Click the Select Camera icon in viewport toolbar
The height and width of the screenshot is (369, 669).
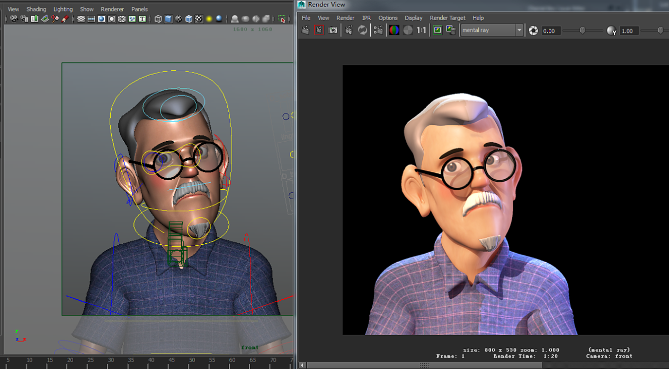tap(14, 19)
